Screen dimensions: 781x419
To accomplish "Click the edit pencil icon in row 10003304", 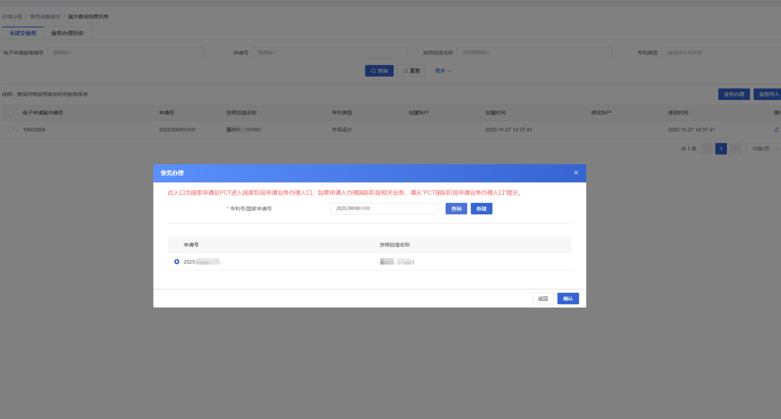I will click(x=776, y=130).
